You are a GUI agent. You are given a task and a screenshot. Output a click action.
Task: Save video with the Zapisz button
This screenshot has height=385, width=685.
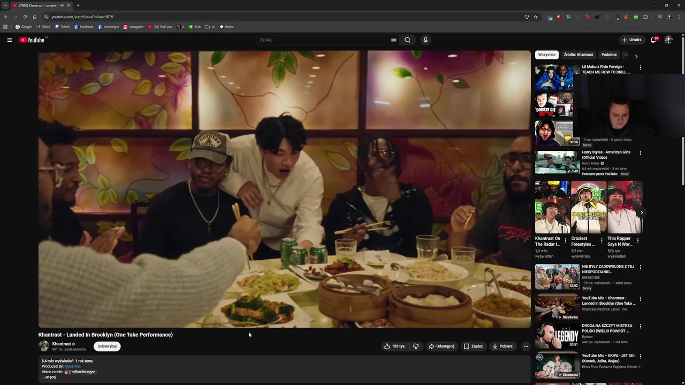[473, 346]
